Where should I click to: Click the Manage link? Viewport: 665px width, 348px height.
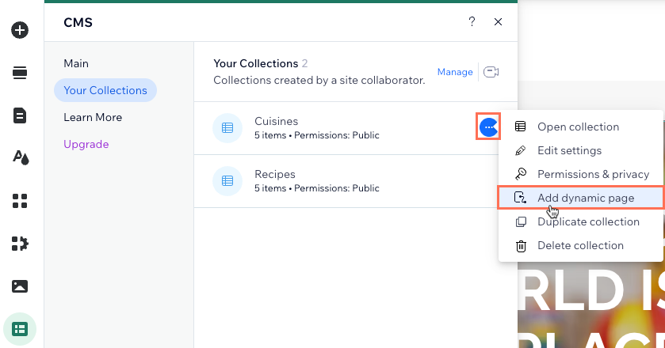coord(455,72)
